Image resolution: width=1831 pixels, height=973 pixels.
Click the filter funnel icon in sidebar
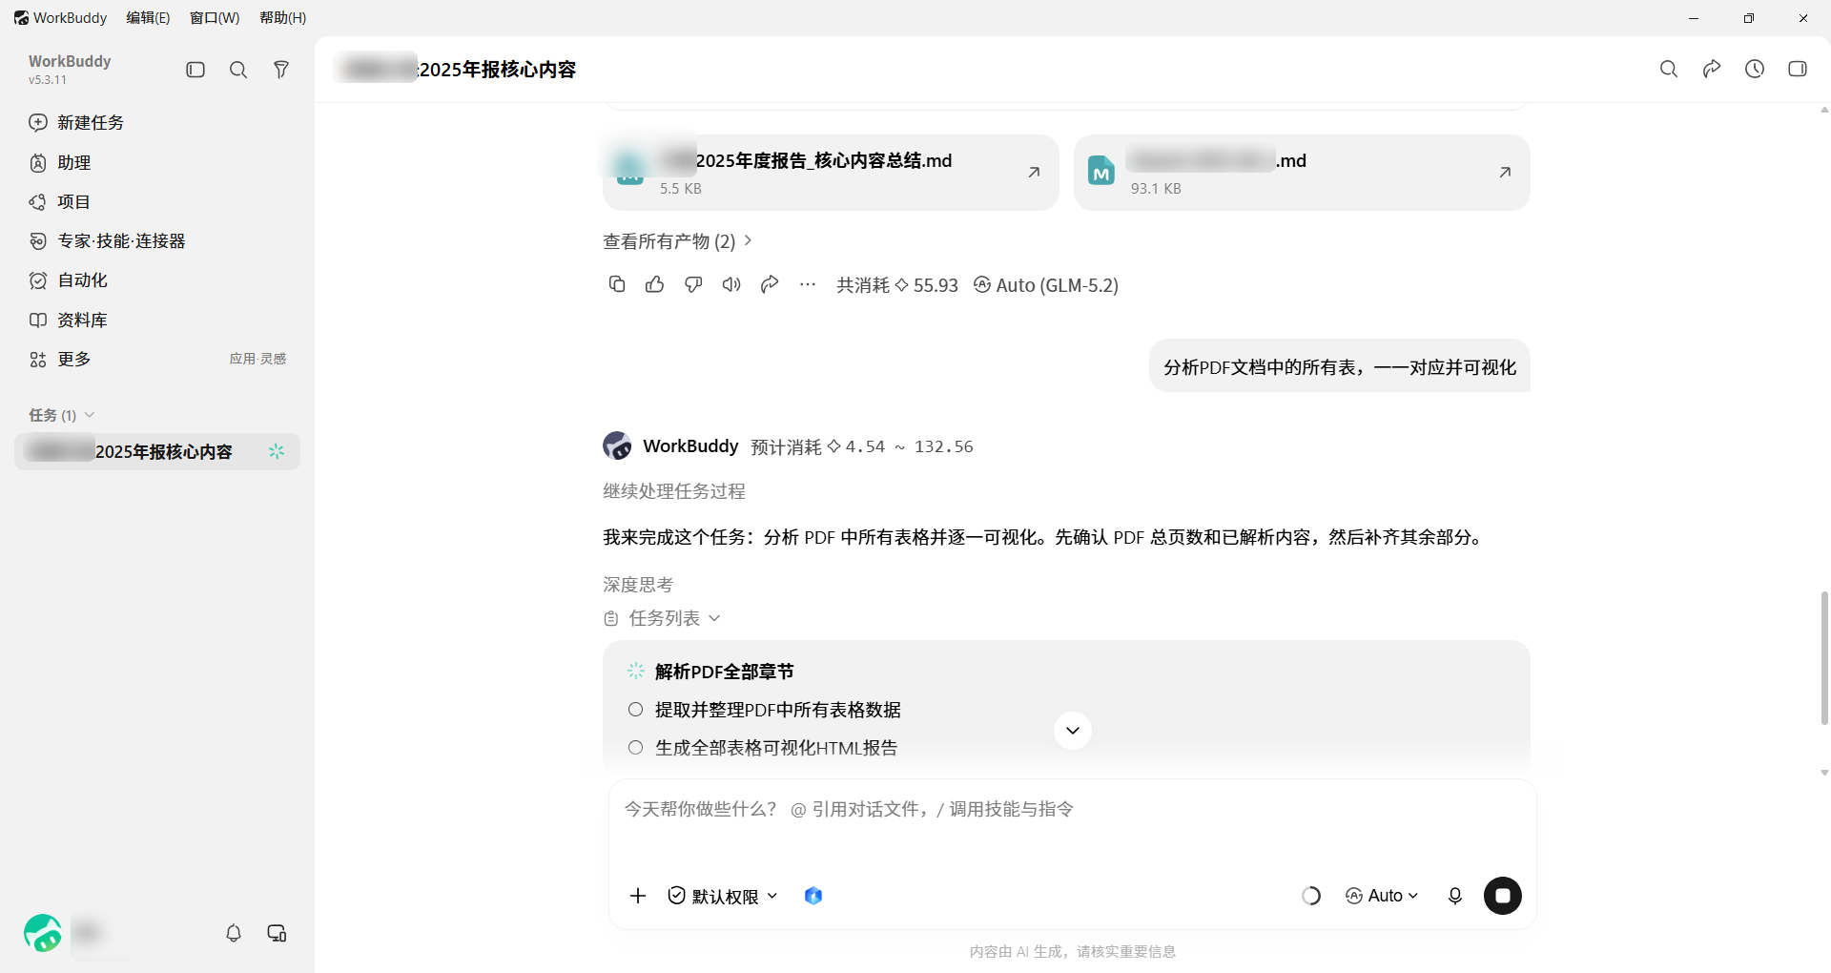[x=281, y=70]
